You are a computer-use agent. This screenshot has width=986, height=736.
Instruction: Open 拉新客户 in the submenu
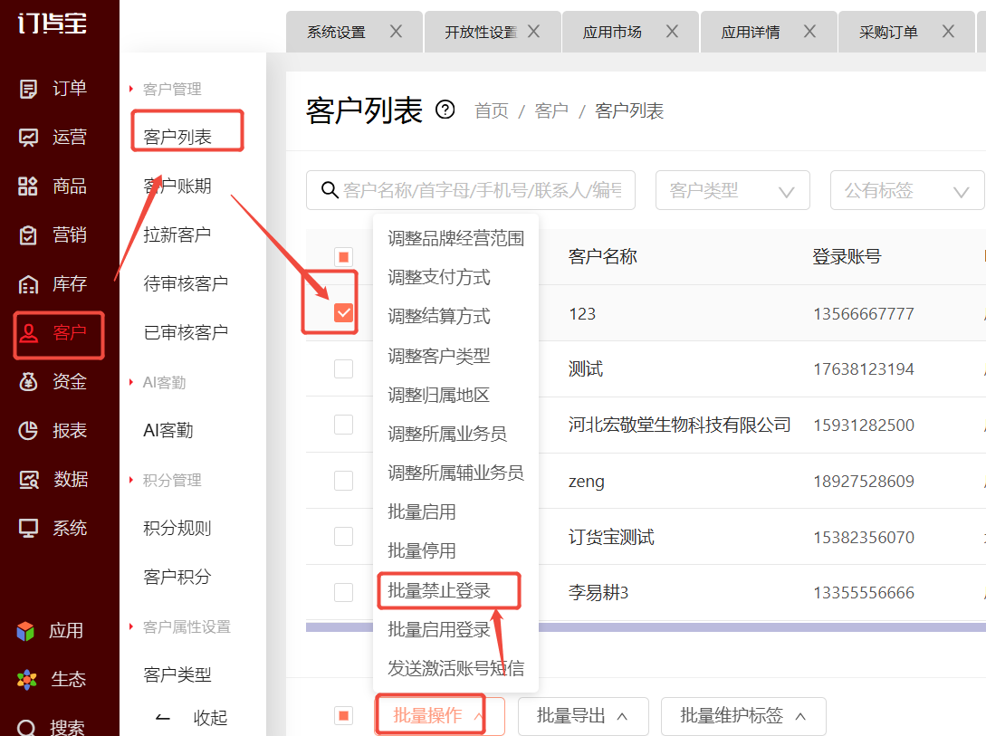[177, 235]
